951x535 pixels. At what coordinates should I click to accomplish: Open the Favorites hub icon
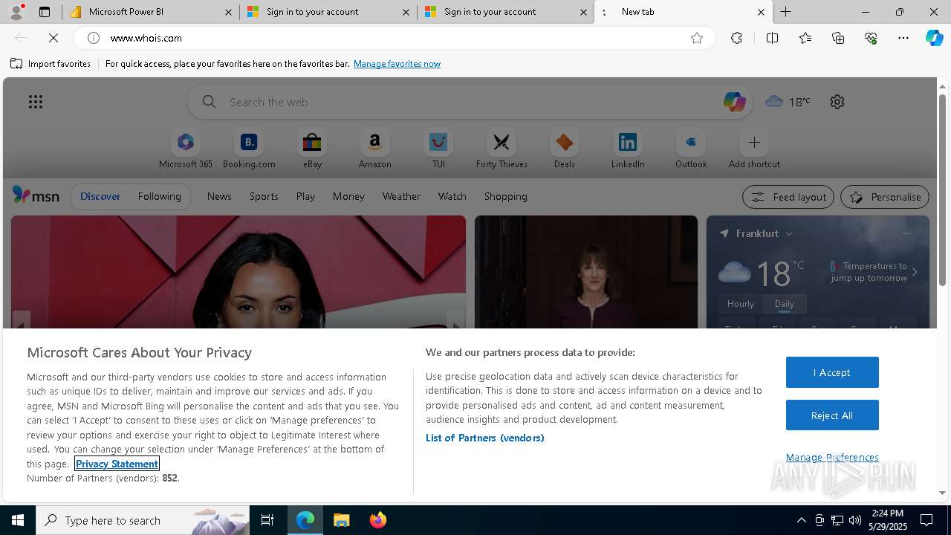[805, 38]
